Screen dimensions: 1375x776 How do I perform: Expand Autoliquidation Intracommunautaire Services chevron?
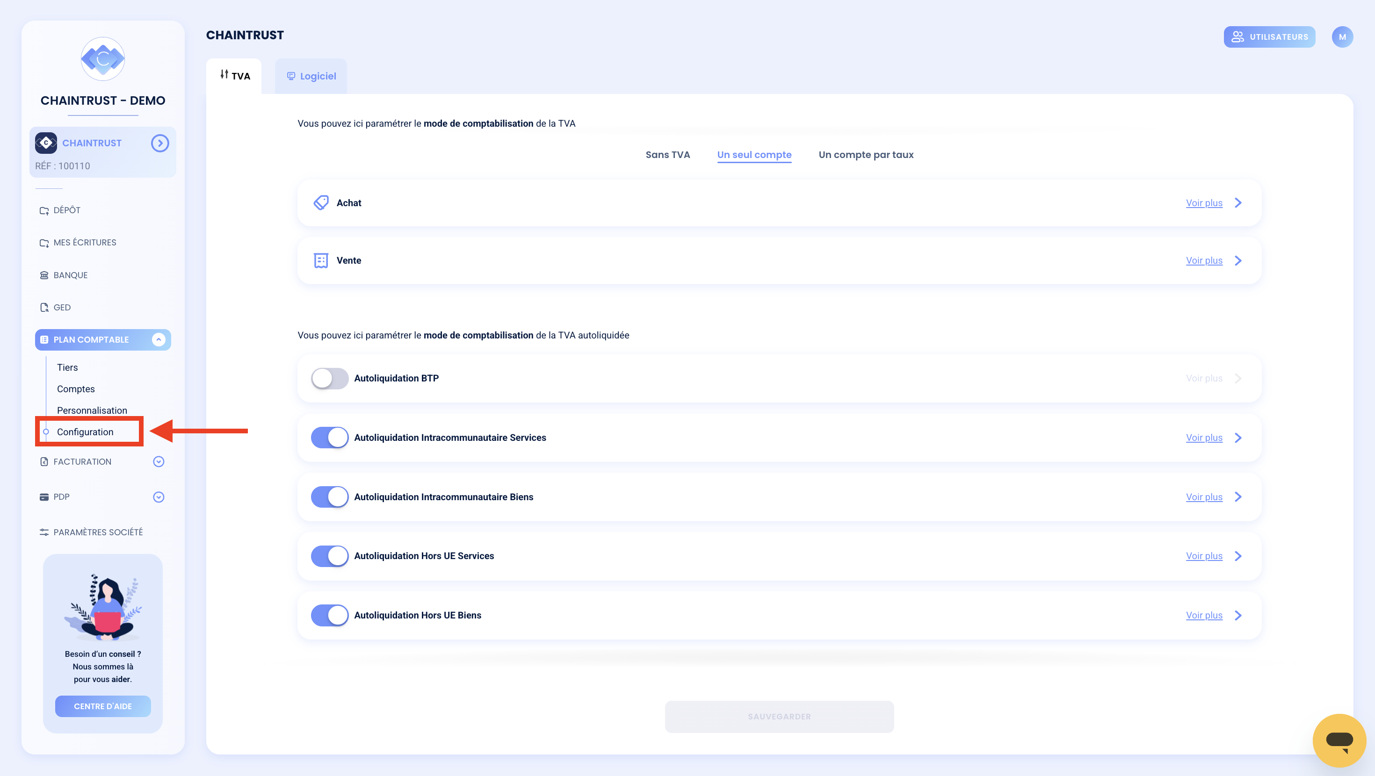tap(1238, 438)
